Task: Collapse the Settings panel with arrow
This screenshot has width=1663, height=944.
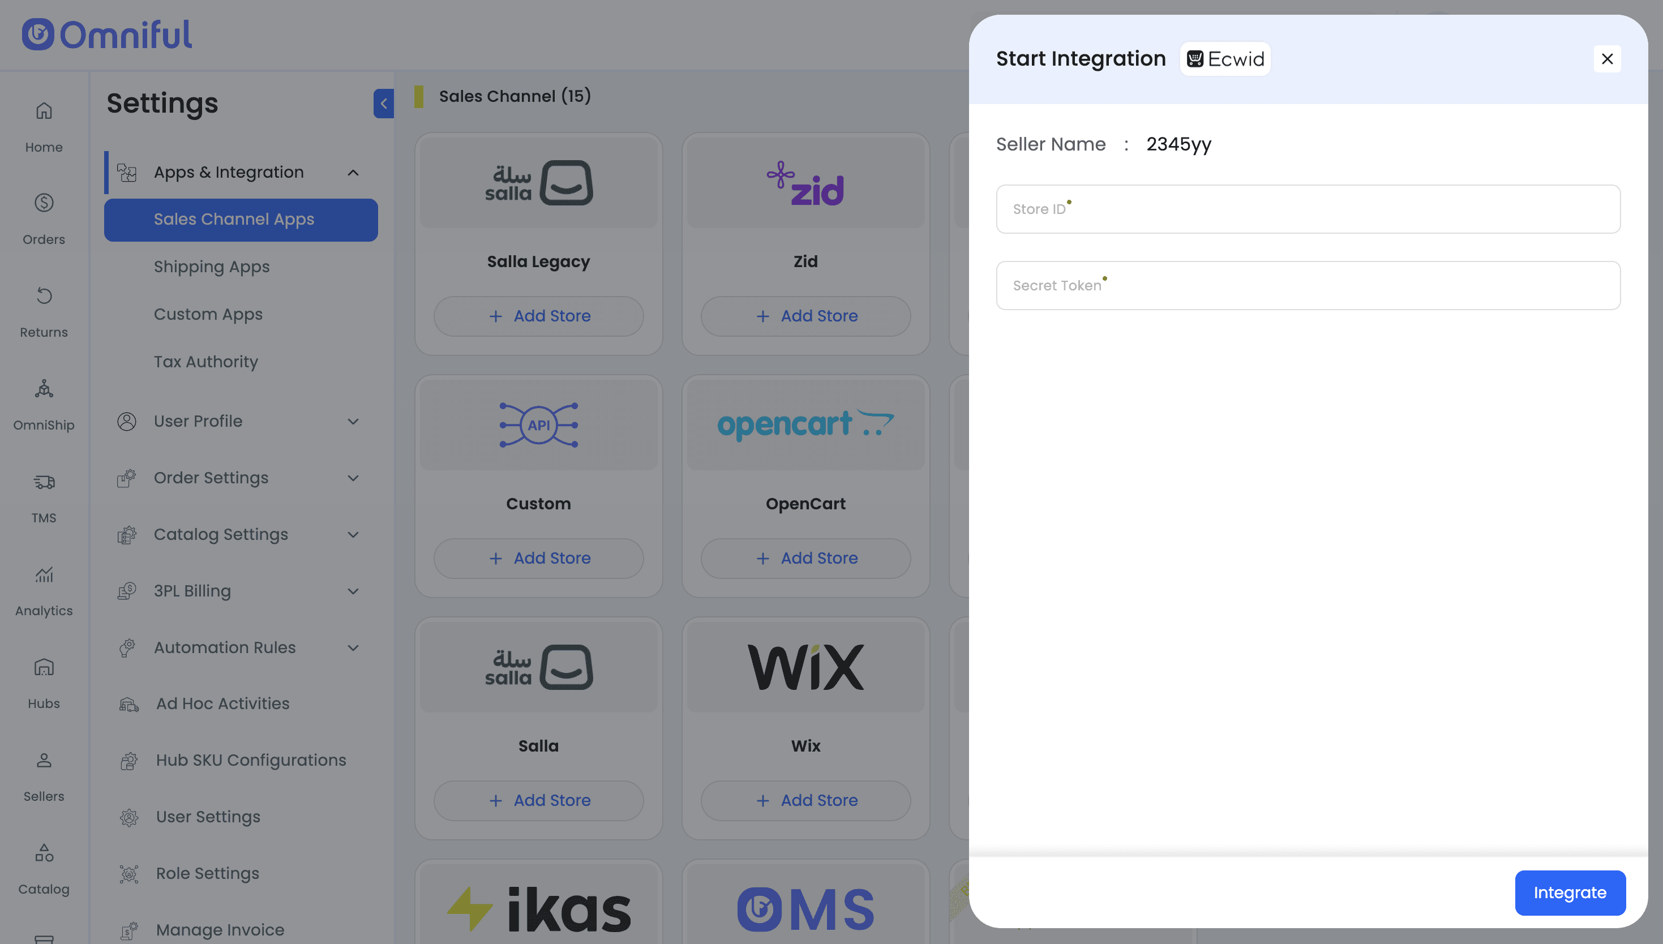Action: coord(383,104)
